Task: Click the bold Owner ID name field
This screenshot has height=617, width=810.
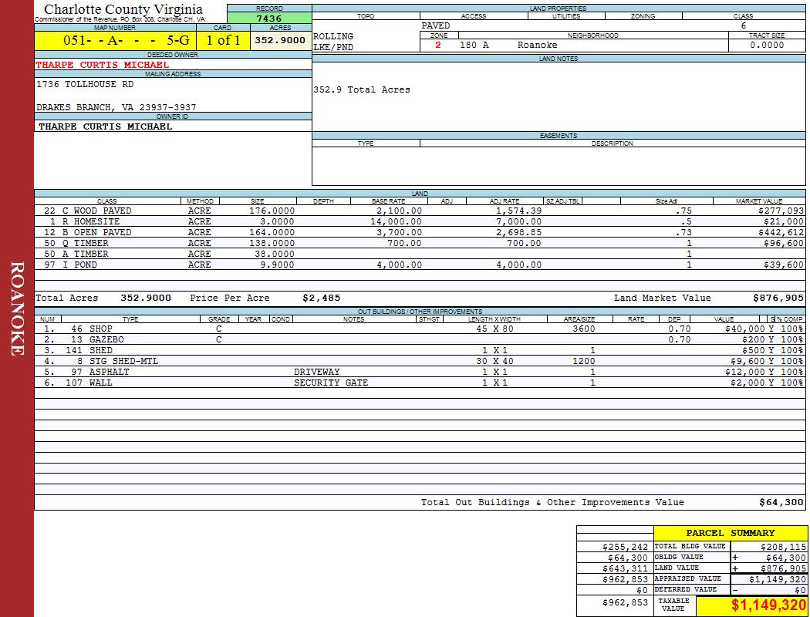Action: 105,126
